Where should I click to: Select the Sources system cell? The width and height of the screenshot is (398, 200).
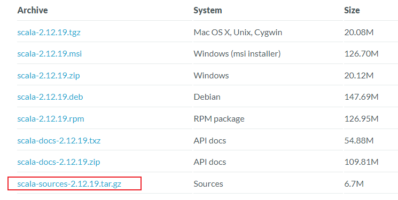208,184
